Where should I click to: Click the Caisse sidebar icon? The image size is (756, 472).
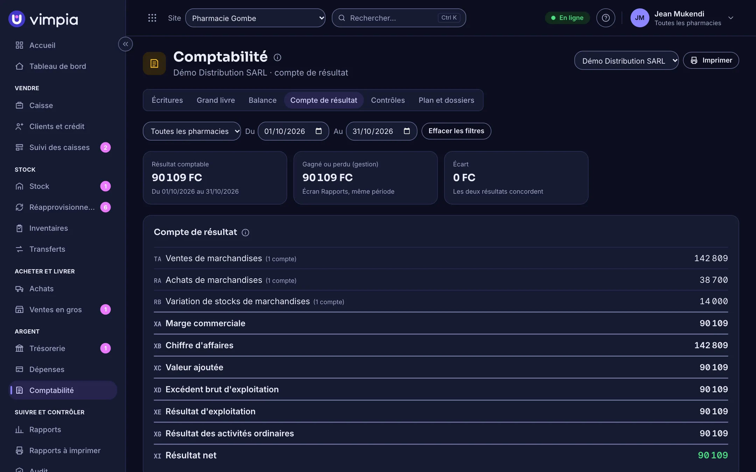pyautogui.click(x=20, y=105)
